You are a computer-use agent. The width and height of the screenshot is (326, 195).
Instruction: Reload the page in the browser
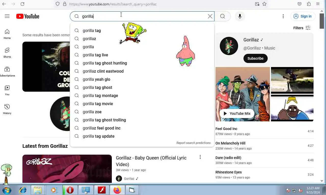(22, 4)
